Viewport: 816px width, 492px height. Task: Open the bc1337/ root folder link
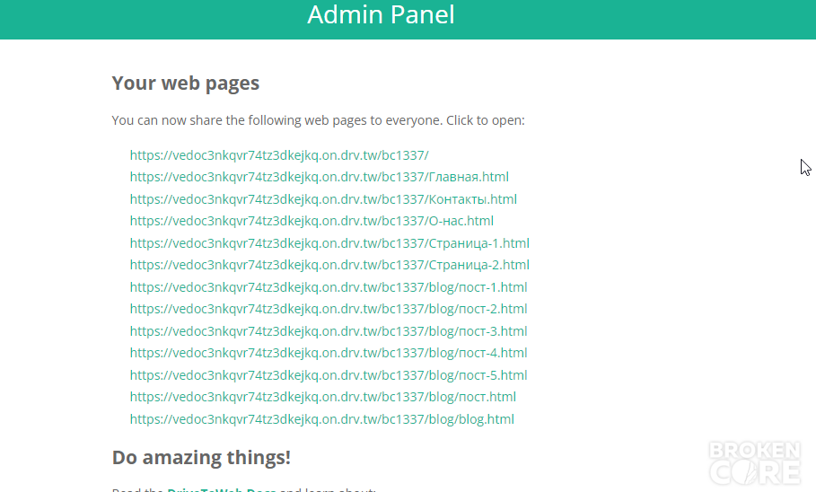pos(279,155)
